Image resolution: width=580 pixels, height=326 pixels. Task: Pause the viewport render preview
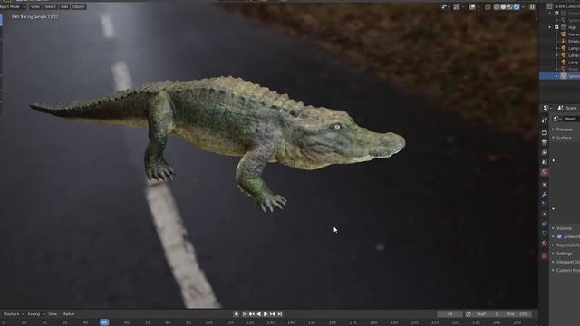pos(532,6)
